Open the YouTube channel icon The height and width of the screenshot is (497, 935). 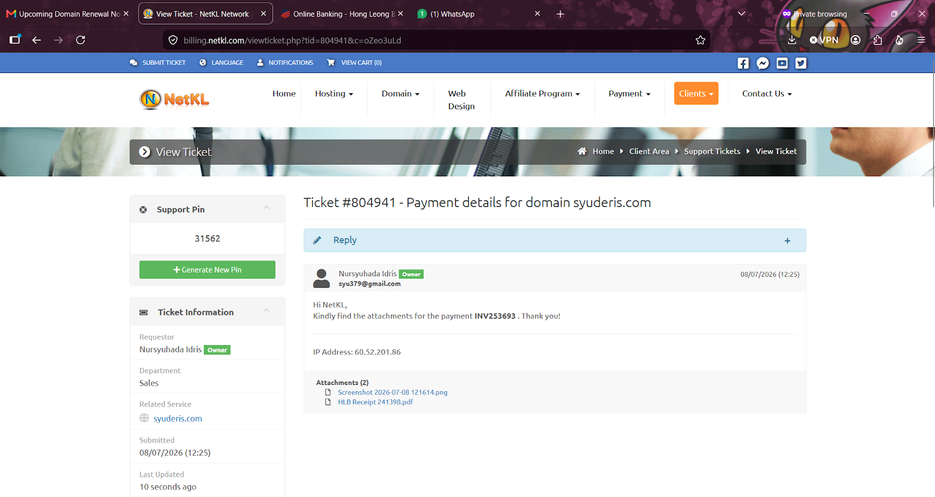pos(782,63)
